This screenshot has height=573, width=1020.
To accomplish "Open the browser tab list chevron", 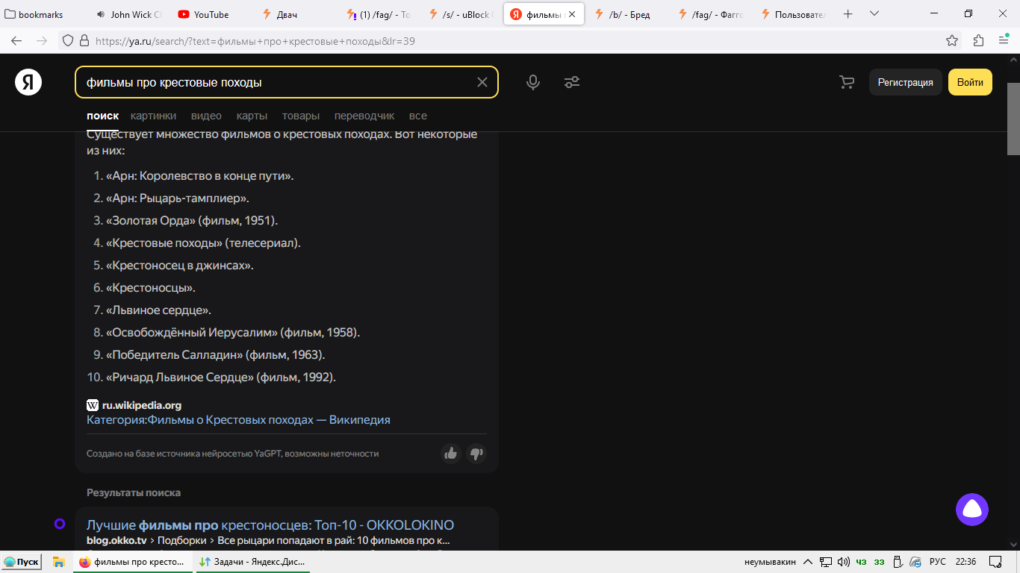I will pyautogui.click(x=874, y=13).
